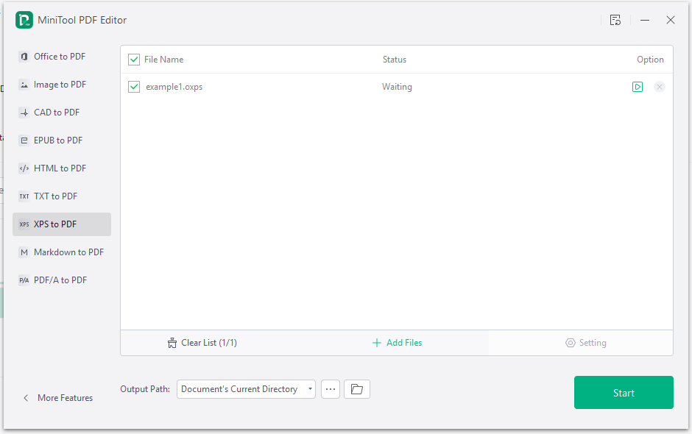Click the Setting text label
This screenshot has height=434, width=692.
pos(593,343)
